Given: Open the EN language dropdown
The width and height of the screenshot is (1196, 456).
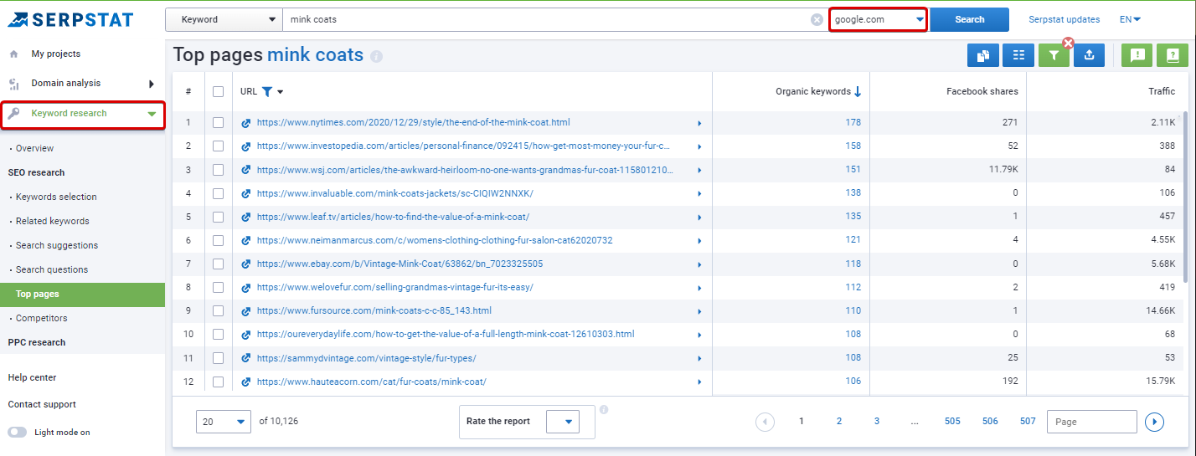Looking at the screenshot, I should 1130,19.
